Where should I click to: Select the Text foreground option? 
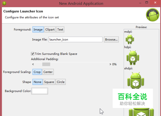(x=60, y=30)
